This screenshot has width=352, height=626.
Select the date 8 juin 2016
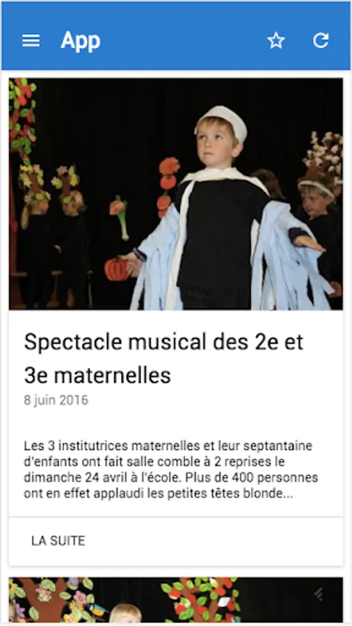56,400
